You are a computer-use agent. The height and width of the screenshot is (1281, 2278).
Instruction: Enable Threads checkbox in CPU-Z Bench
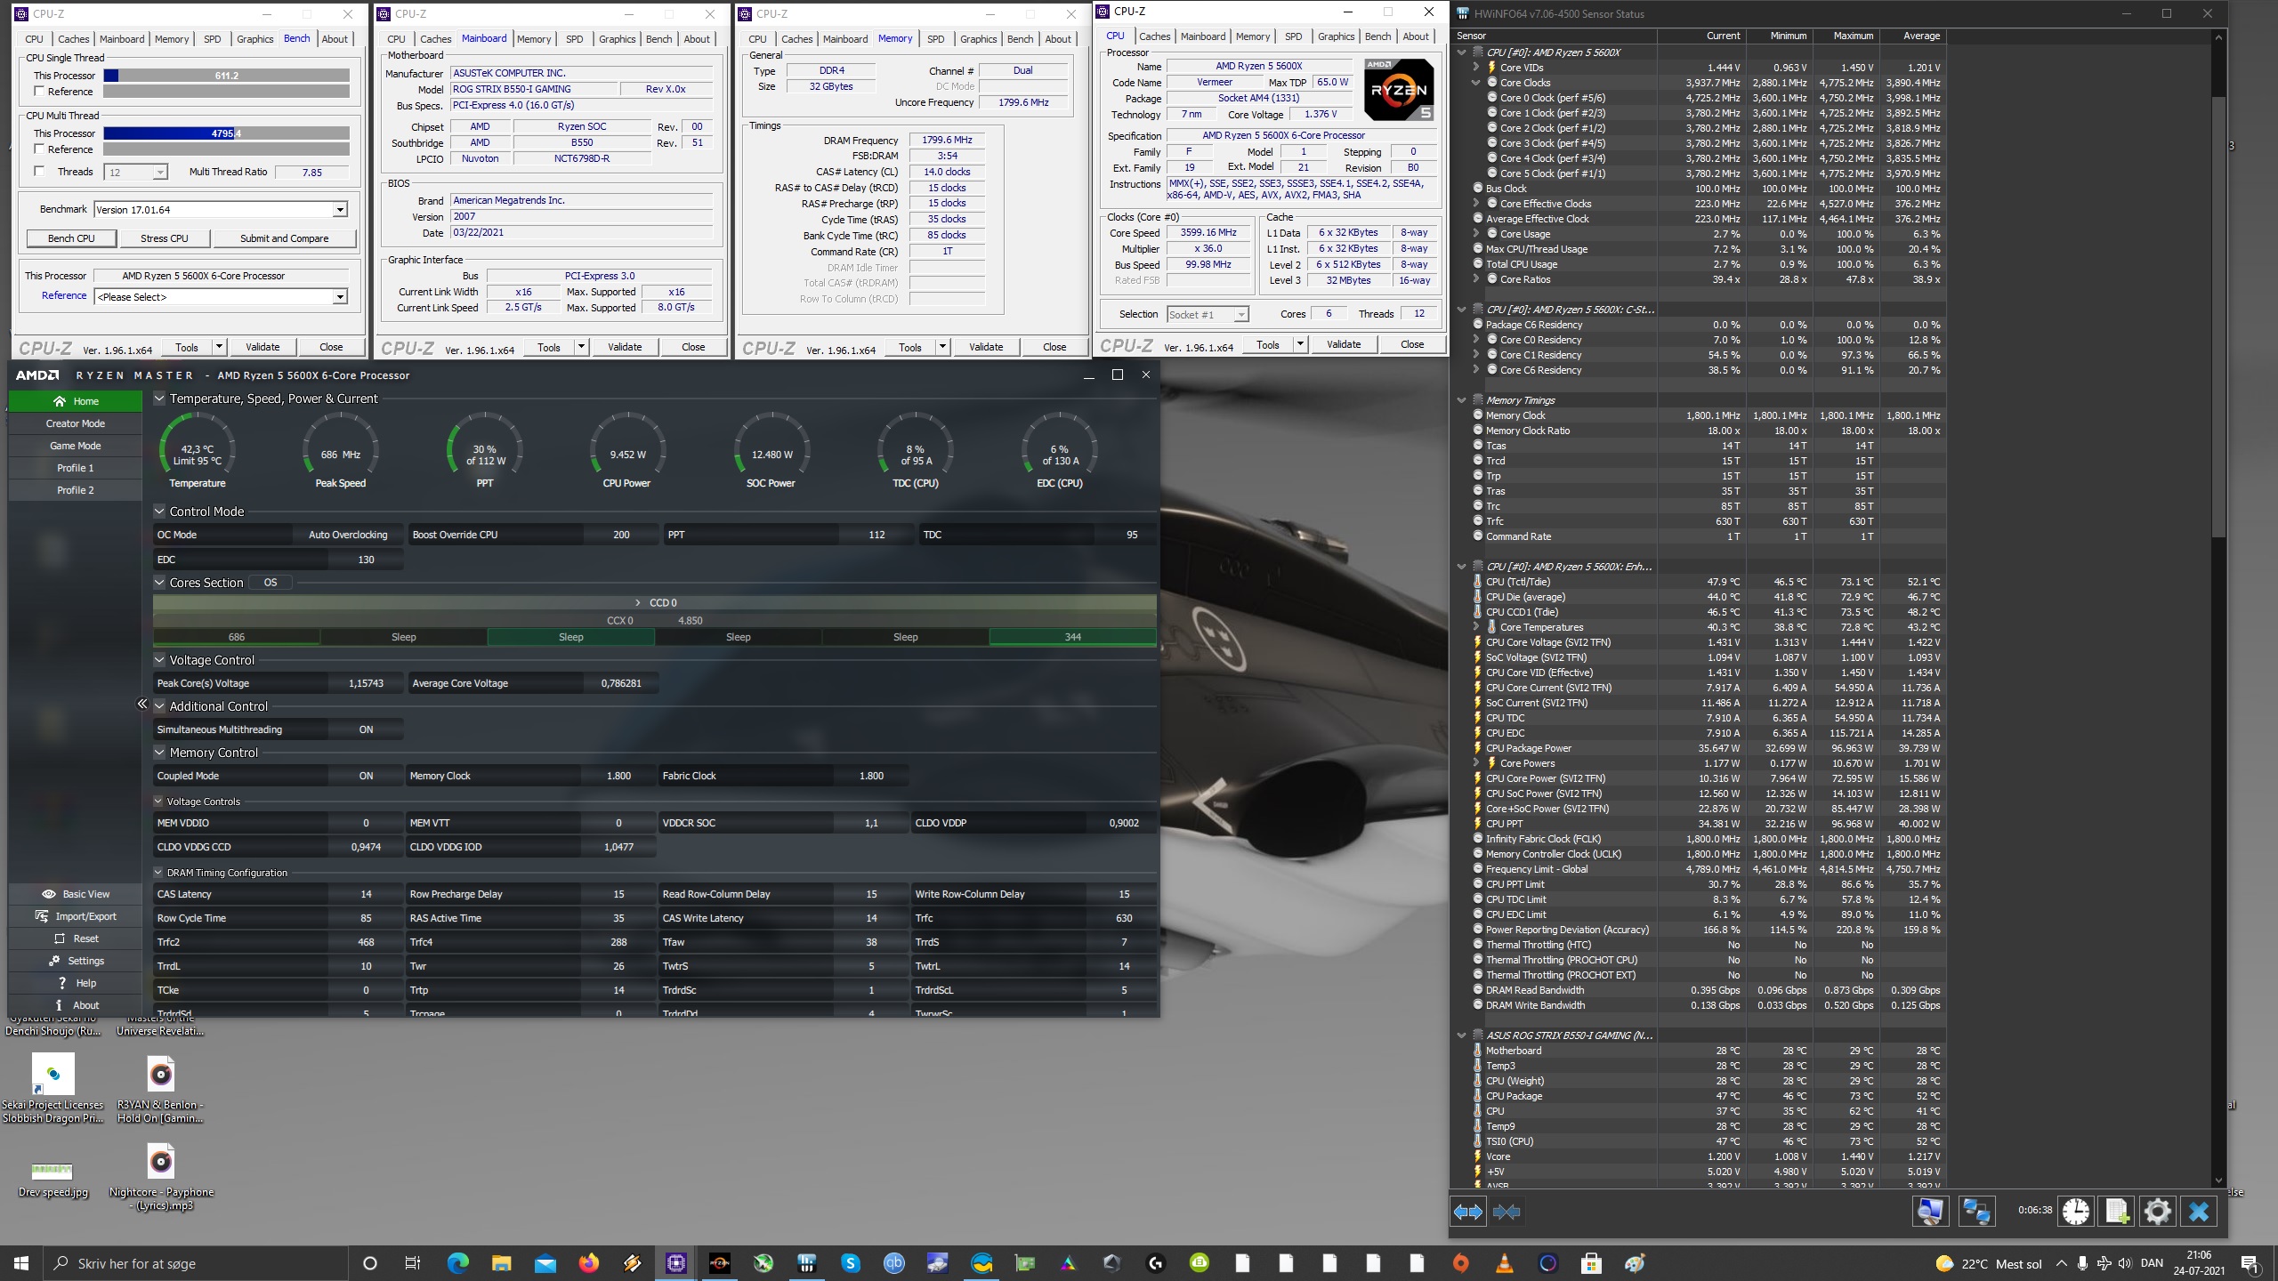tap(39, 172)
